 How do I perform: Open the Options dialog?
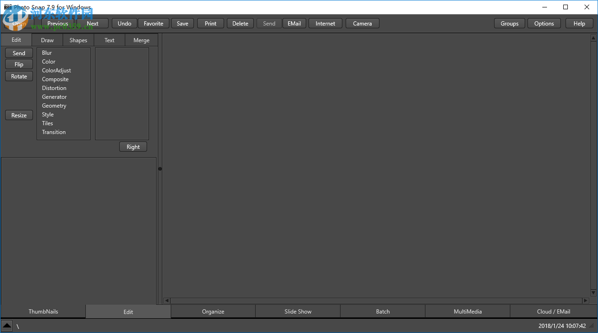[x=544, y=24]
